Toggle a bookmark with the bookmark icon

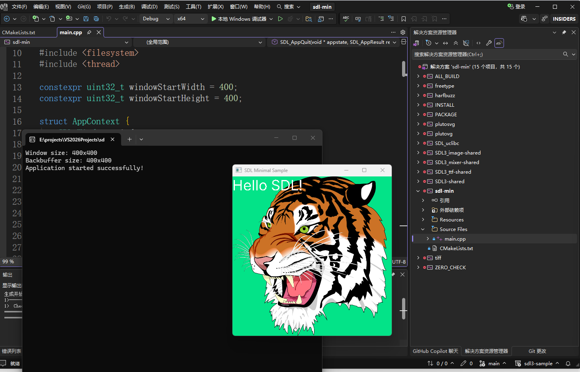[404, 19]
